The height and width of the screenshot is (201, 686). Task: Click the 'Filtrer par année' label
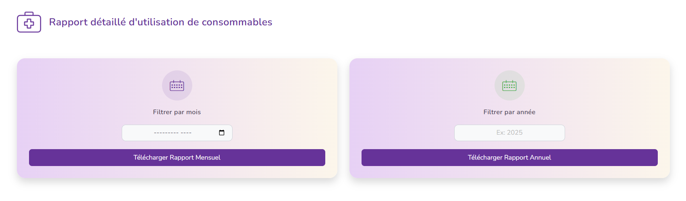[x=509, y=112]
